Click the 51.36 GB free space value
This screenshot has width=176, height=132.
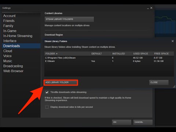tap(159, 61)
